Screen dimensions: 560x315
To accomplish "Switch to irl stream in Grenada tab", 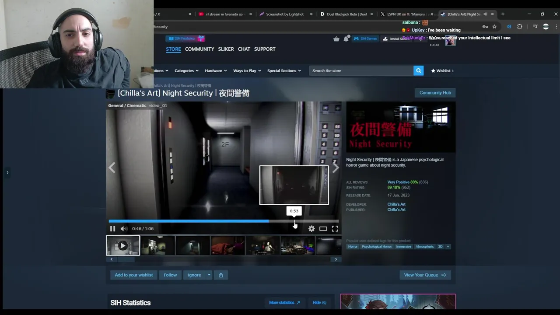I will (224, 14).
